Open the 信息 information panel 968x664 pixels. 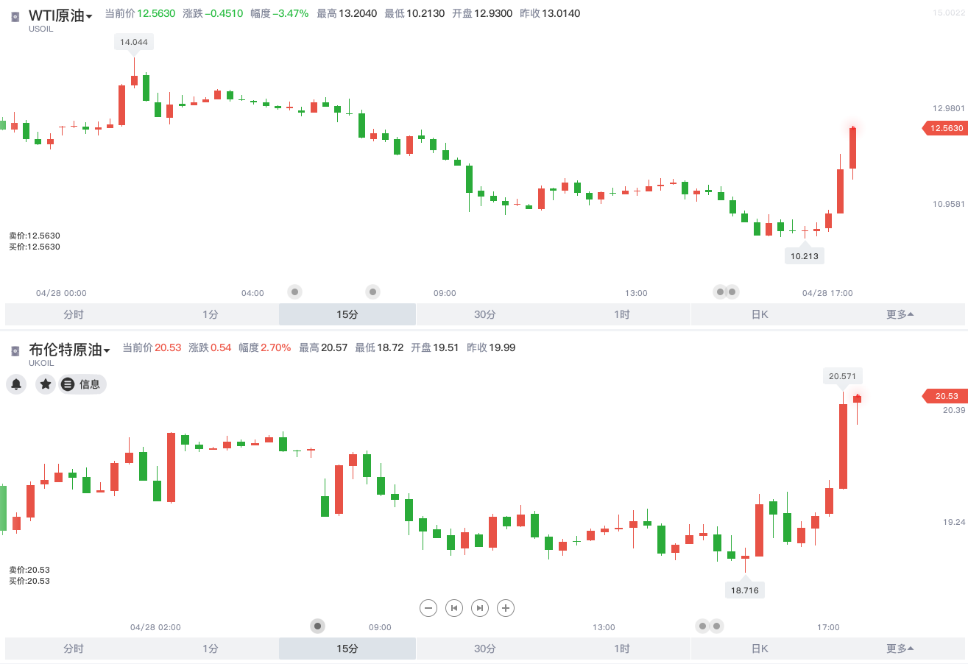[82, 384]
